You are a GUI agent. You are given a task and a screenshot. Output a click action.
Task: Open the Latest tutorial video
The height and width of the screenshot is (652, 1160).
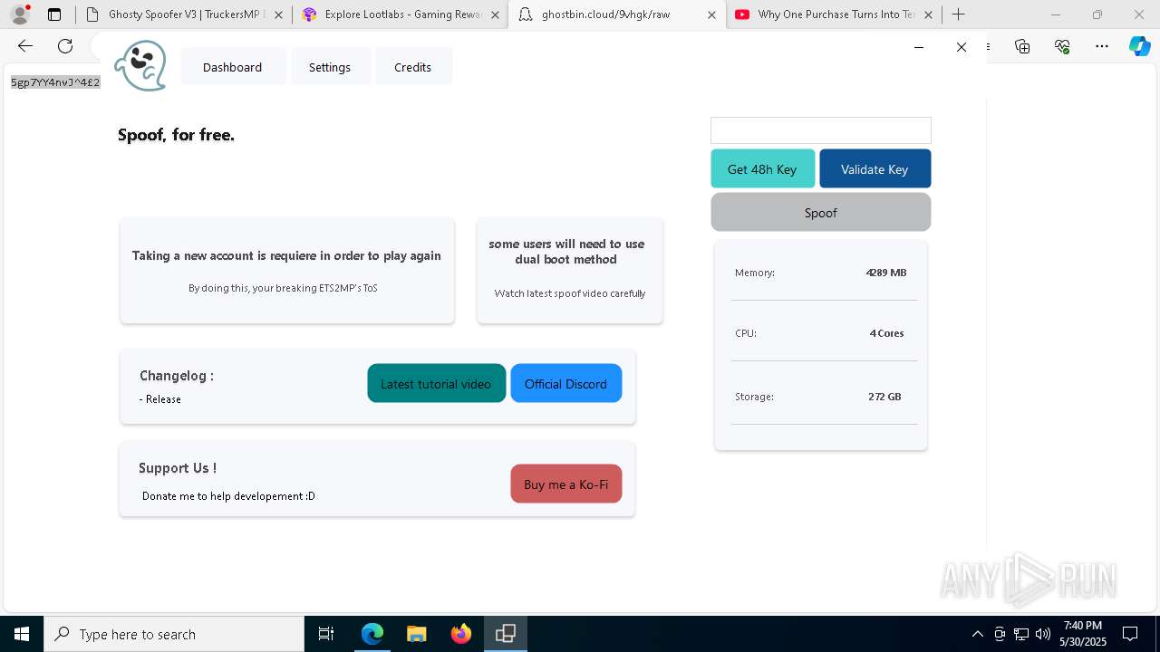pyautogui.click(x=436, y=384)
